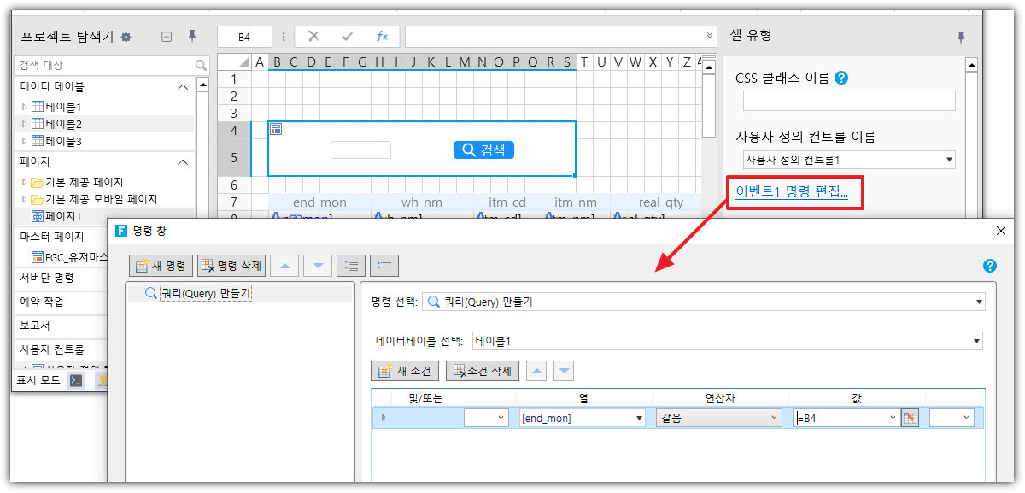Cancel formula entry with X icon
Screen dimensions: 1025x493
pos(313,36)
